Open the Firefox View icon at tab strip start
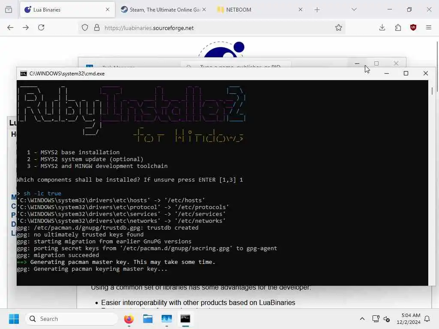439x329 pixels. 9,10
